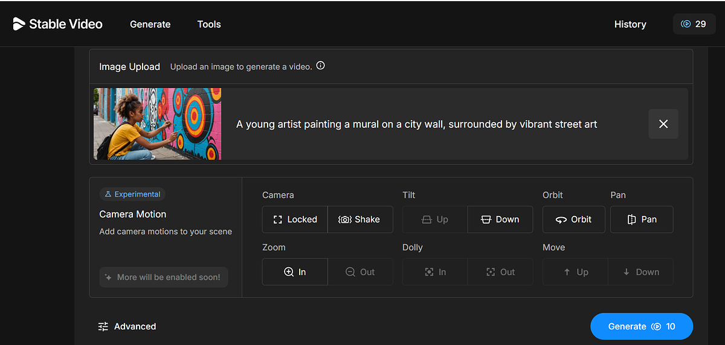This screenshot has width=725, height=345.
Task: Open the Tools menu in header
Action: 209,24
